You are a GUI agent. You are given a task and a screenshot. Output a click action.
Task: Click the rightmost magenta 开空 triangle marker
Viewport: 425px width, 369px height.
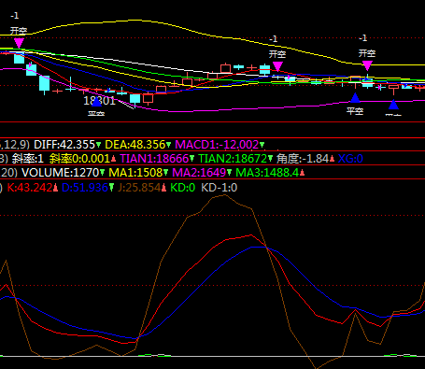tap(367, 65)
